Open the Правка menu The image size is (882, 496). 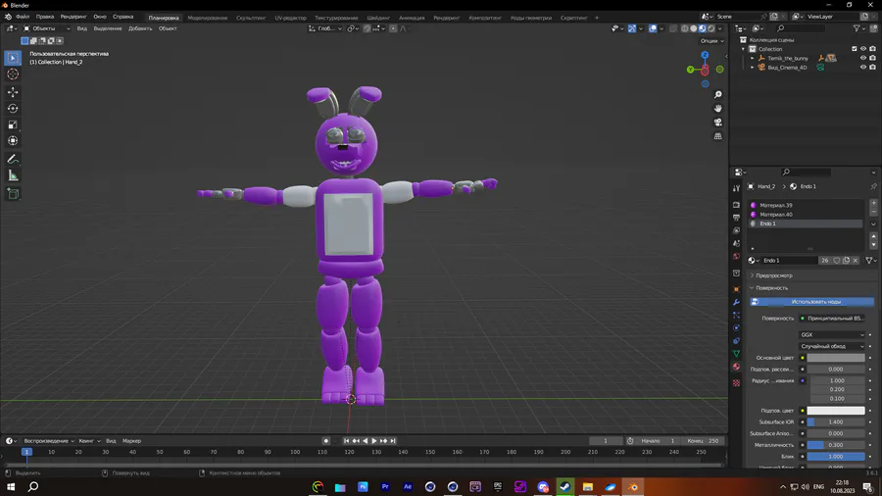point(45,17)
